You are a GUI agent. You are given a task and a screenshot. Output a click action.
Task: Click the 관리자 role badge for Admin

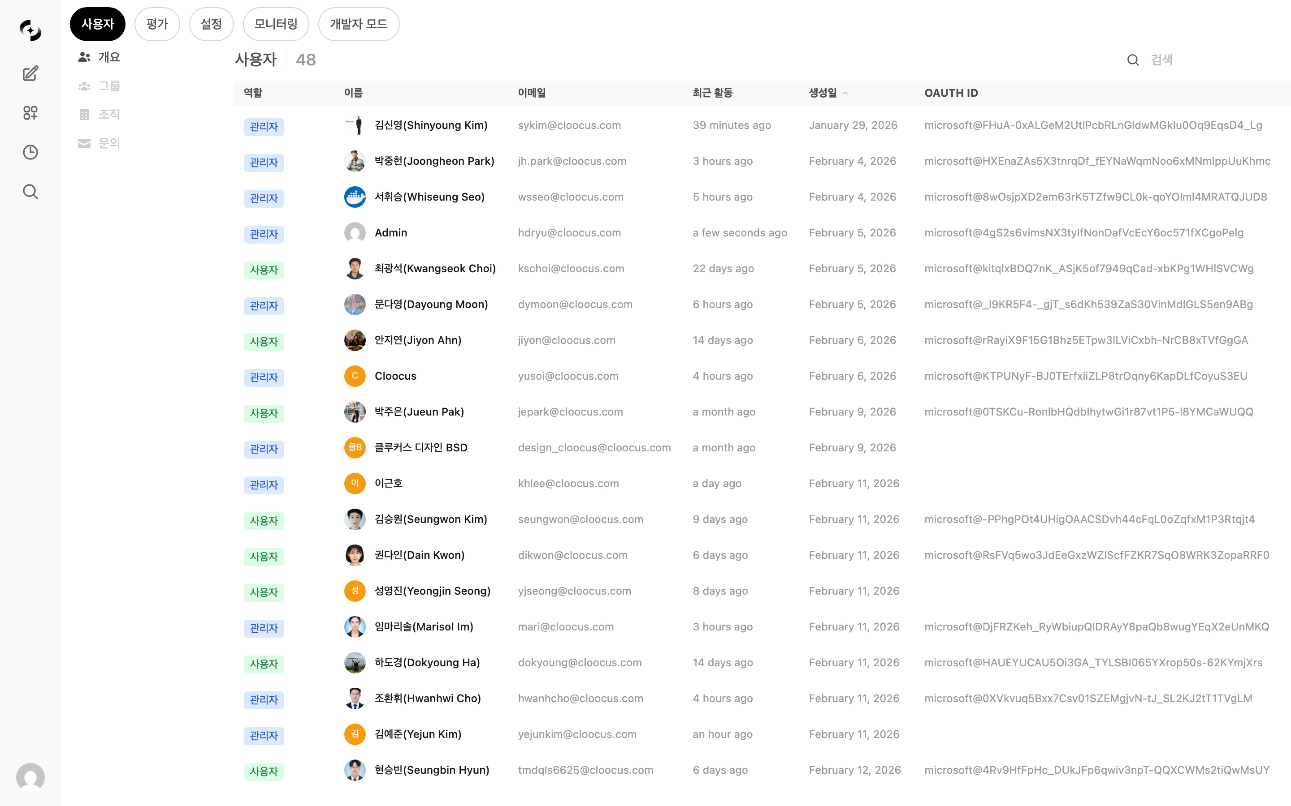pyautogui.click(x=264, y=234)
